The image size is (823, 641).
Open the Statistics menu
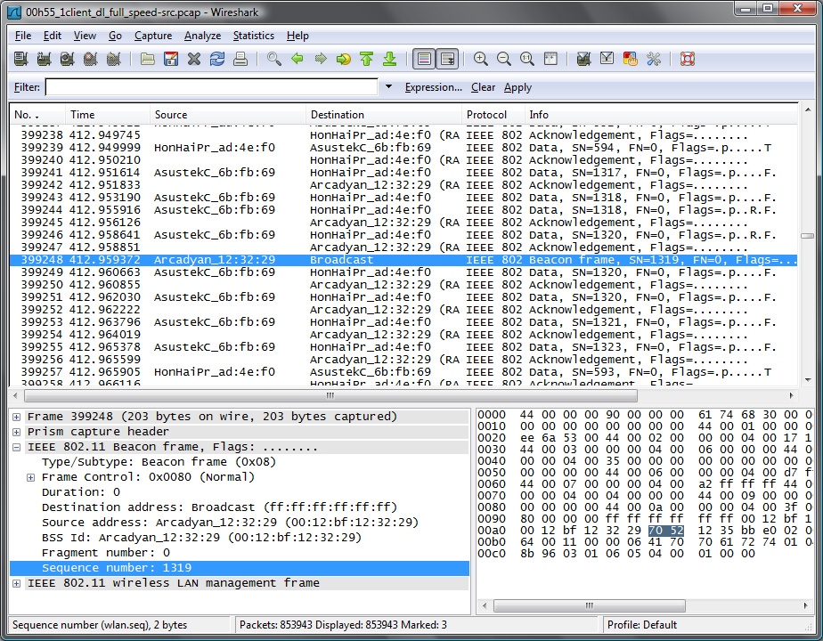pos(253,36)
